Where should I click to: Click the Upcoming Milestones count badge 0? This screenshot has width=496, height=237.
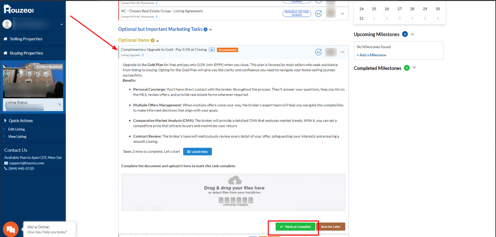point(405,34)
